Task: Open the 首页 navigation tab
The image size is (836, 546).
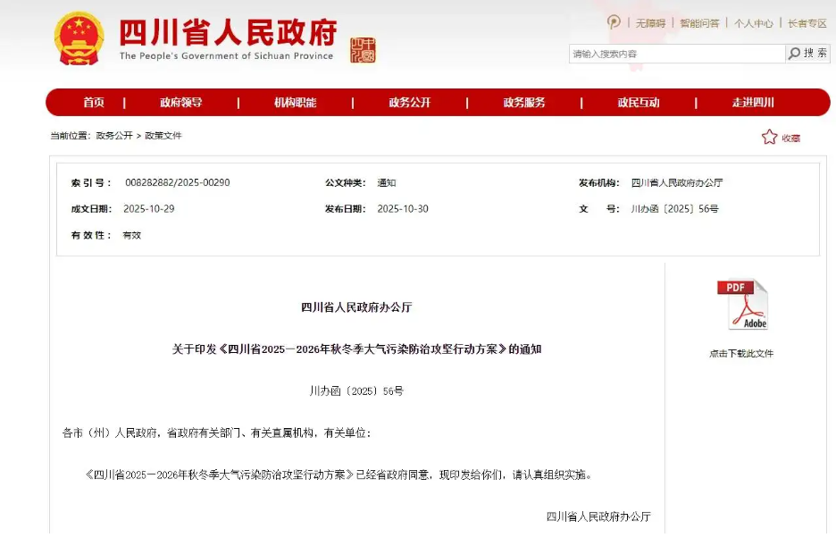Action: coord(94,103)
